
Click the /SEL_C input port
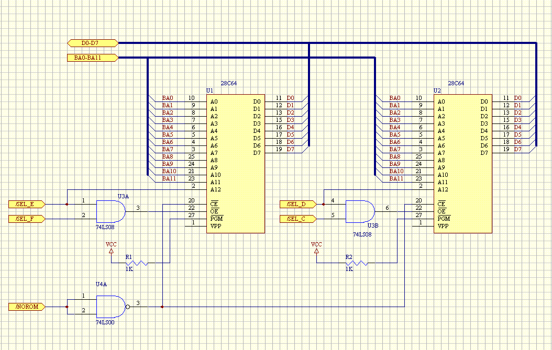pos(298,219)
